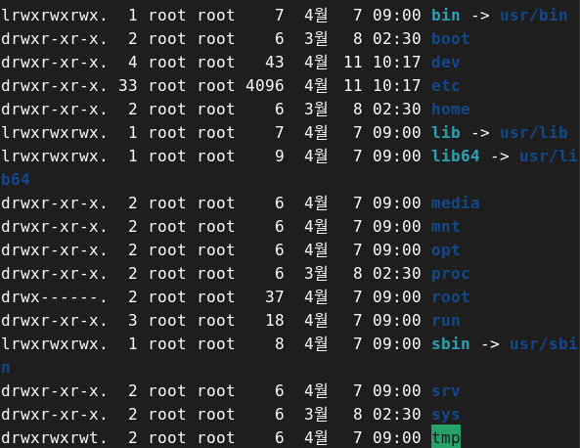Click size 8 in sbin row
This screenshot has height=448, width=580.
point(280,344)
